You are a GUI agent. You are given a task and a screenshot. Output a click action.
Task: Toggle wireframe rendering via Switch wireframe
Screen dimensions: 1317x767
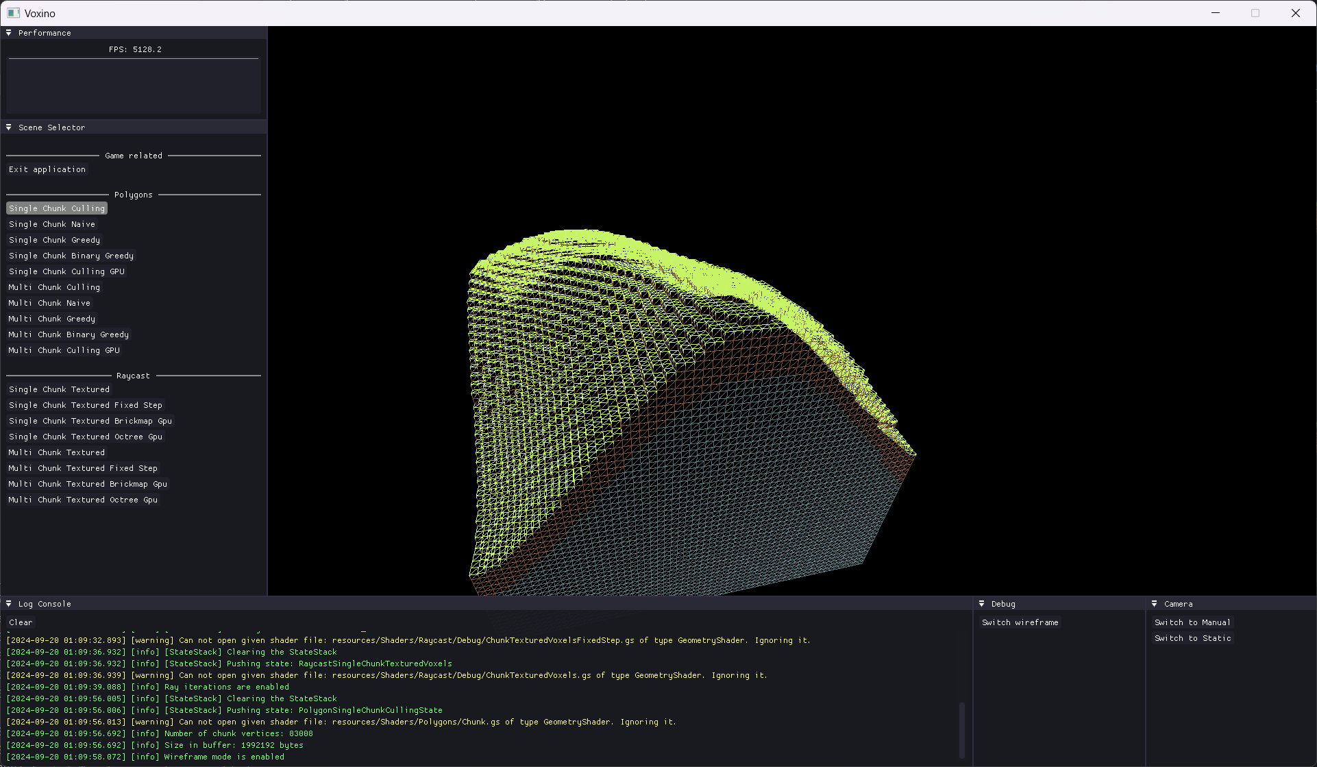1020,622
